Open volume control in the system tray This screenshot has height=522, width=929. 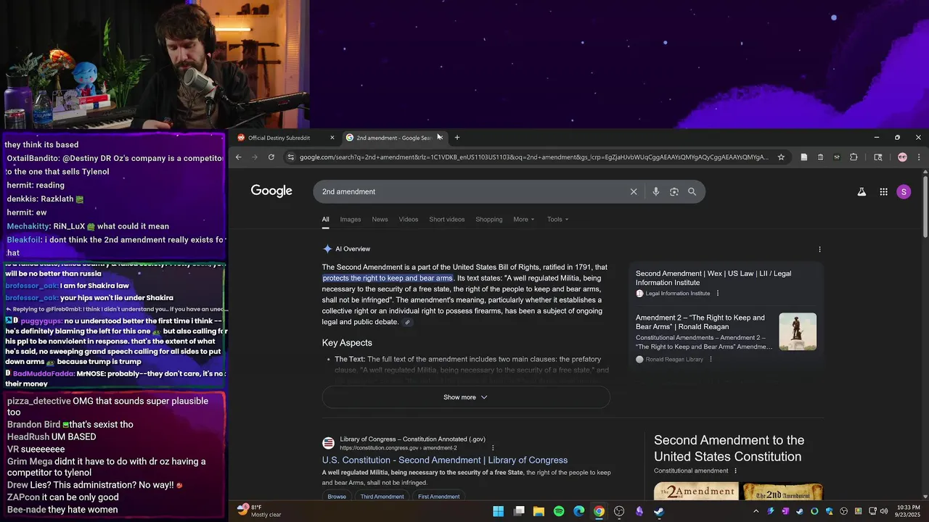[883, 511]
